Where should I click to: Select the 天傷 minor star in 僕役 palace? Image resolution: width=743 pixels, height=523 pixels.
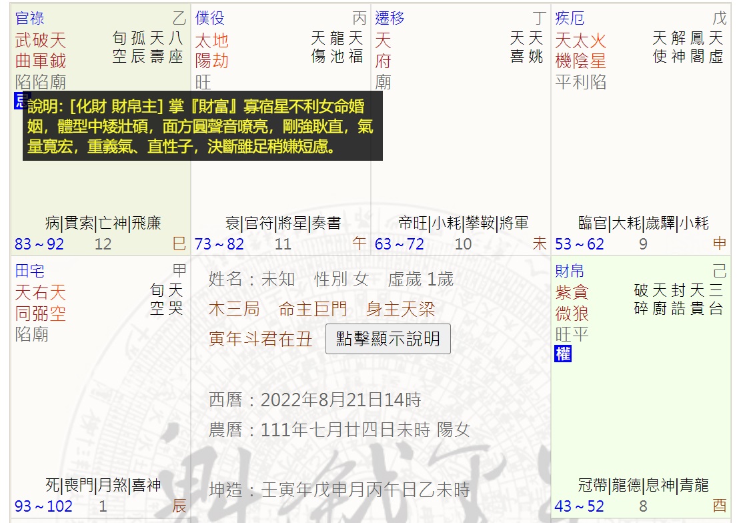[318, 47]
